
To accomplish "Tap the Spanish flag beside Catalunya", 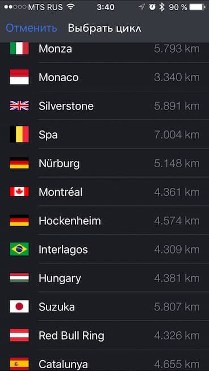I will click(x=19, y=364).
